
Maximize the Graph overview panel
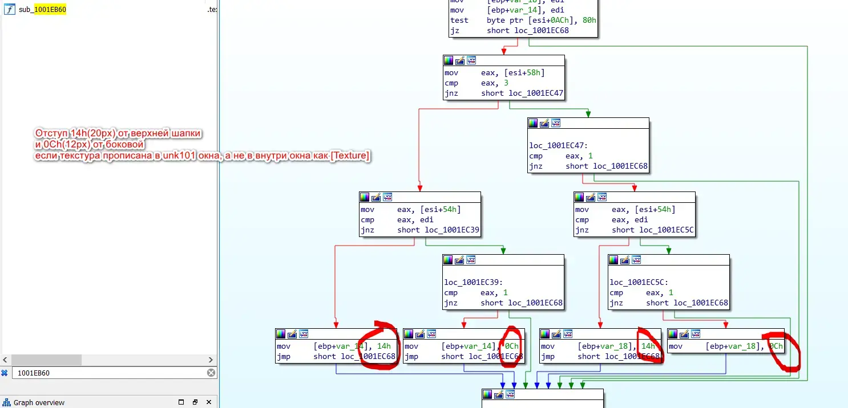(x=182, y=402)
